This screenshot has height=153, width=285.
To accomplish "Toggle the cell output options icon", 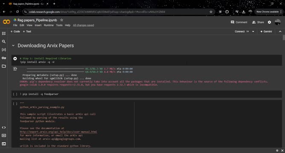I will tap(15, 69).
